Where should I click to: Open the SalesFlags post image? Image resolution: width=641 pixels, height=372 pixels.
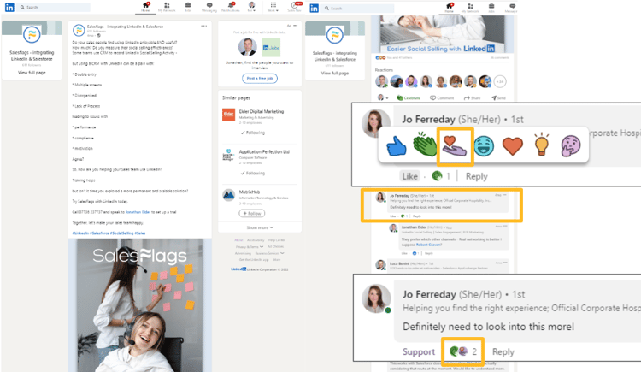coord(140,305)
